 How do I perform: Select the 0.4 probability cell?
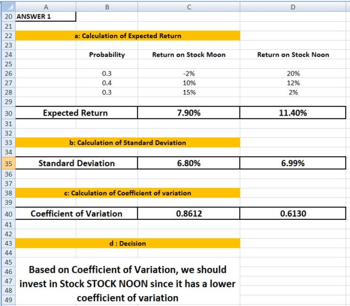tap(107, 83)
